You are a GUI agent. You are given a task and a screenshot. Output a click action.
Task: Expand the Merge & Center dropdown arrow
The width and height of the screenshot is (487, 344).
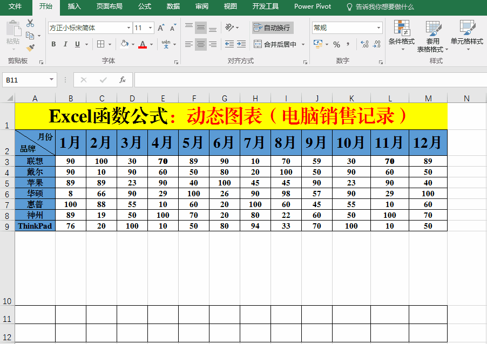[303, 44]
